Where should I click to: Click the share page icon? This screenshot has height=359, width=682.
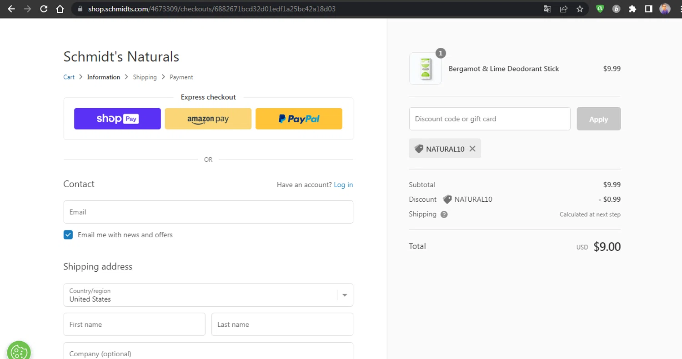tap(563, 9)
